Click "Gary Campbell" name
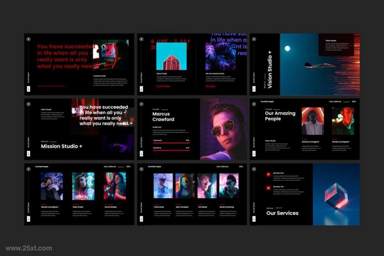384x256 pixels. (x=182, y=207)
